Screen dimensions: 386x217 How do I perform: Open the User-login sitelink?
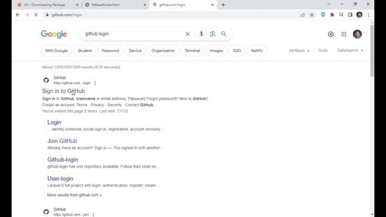point(60,178)
